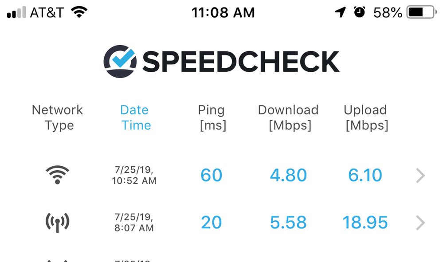Sort results by Network Type column

coord(58,117)
